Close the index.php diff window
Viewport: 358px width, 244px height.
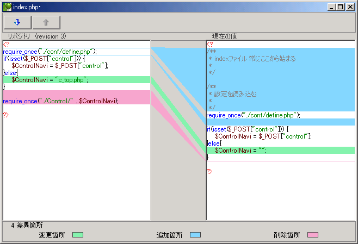(x=350, y=7)
